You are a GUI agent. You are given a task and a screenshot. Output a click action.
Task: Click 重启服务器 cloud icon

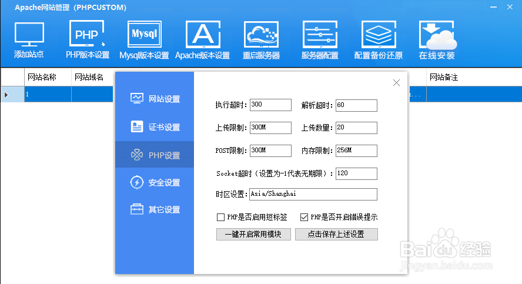click(x=261, y=34)
